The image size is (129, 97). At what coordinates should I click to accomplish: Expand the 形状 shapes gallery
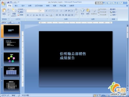(x=83, y=13)
